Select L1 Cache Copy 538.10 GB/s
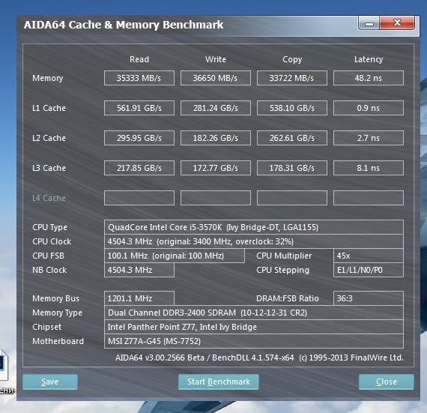Screen dimensions: 427x413 (x=292, y=108)
